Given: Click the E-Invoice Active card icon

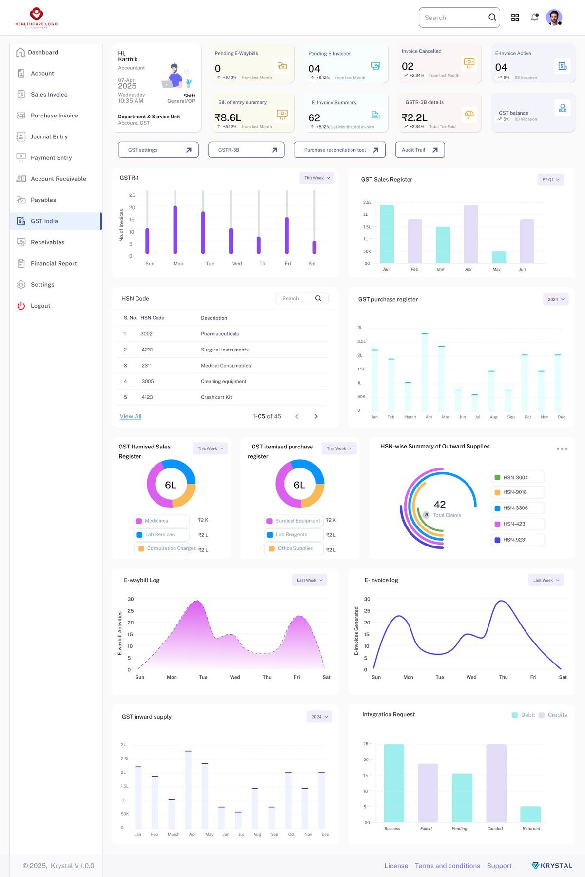Looking at the screenshot, I should click(563, 66).
